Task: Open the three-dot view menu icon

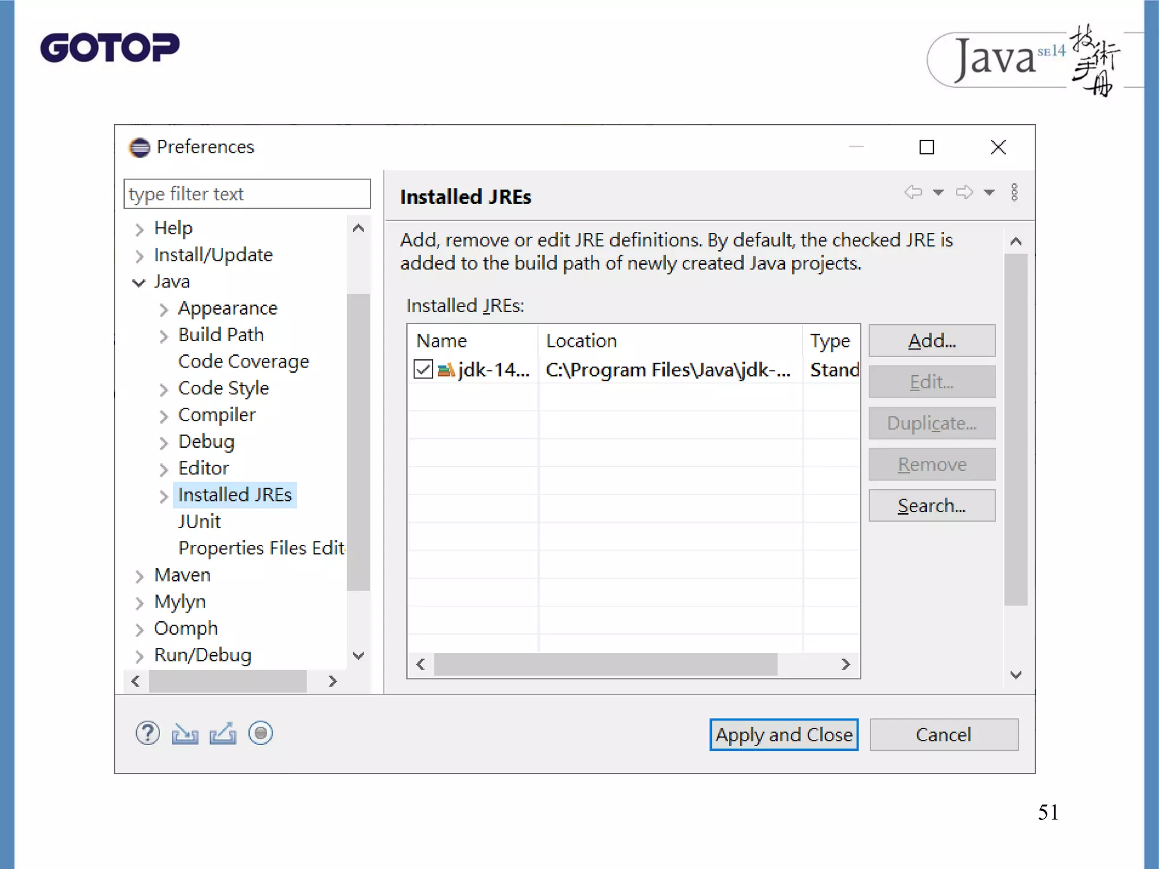Action: [1014, 192]
